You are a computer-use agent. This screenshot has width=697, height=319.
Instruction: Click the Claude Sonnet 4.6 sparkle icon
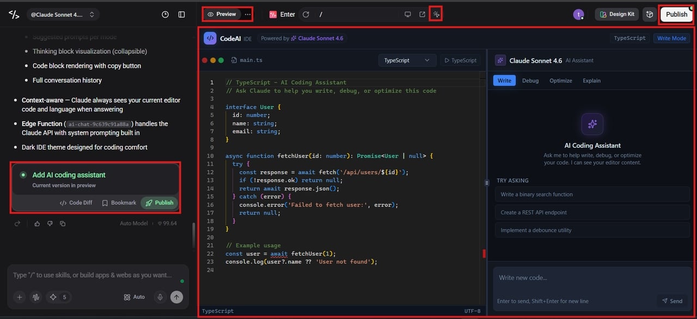click(x=500, y=60)
